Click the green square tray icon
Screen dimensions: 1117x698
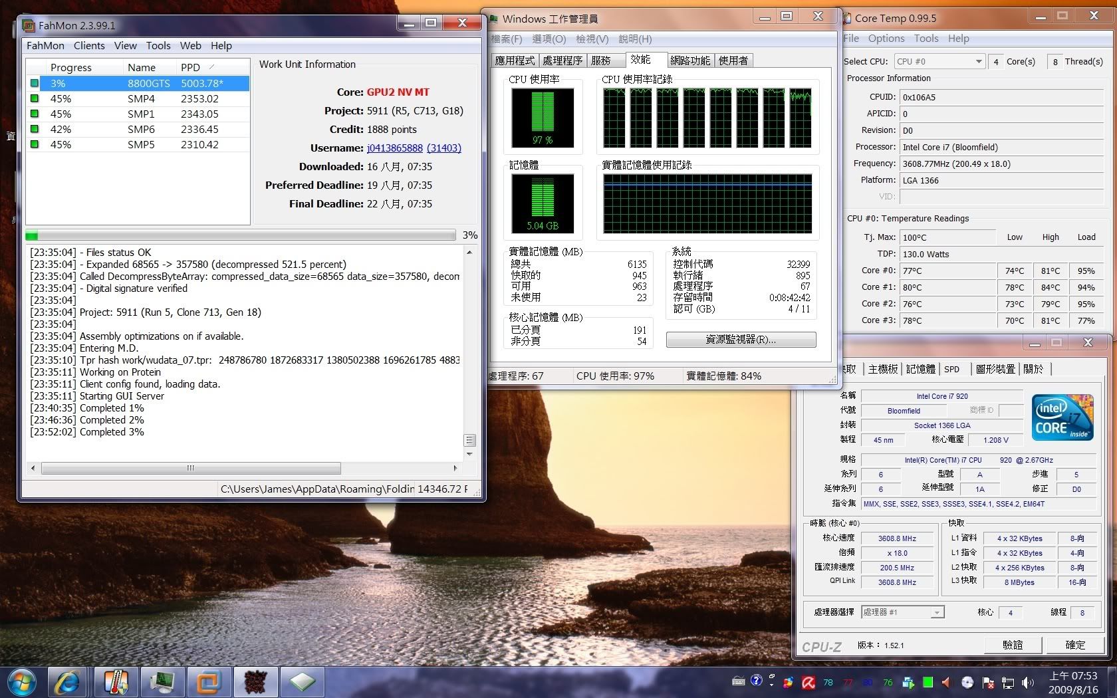pos(928,682)
